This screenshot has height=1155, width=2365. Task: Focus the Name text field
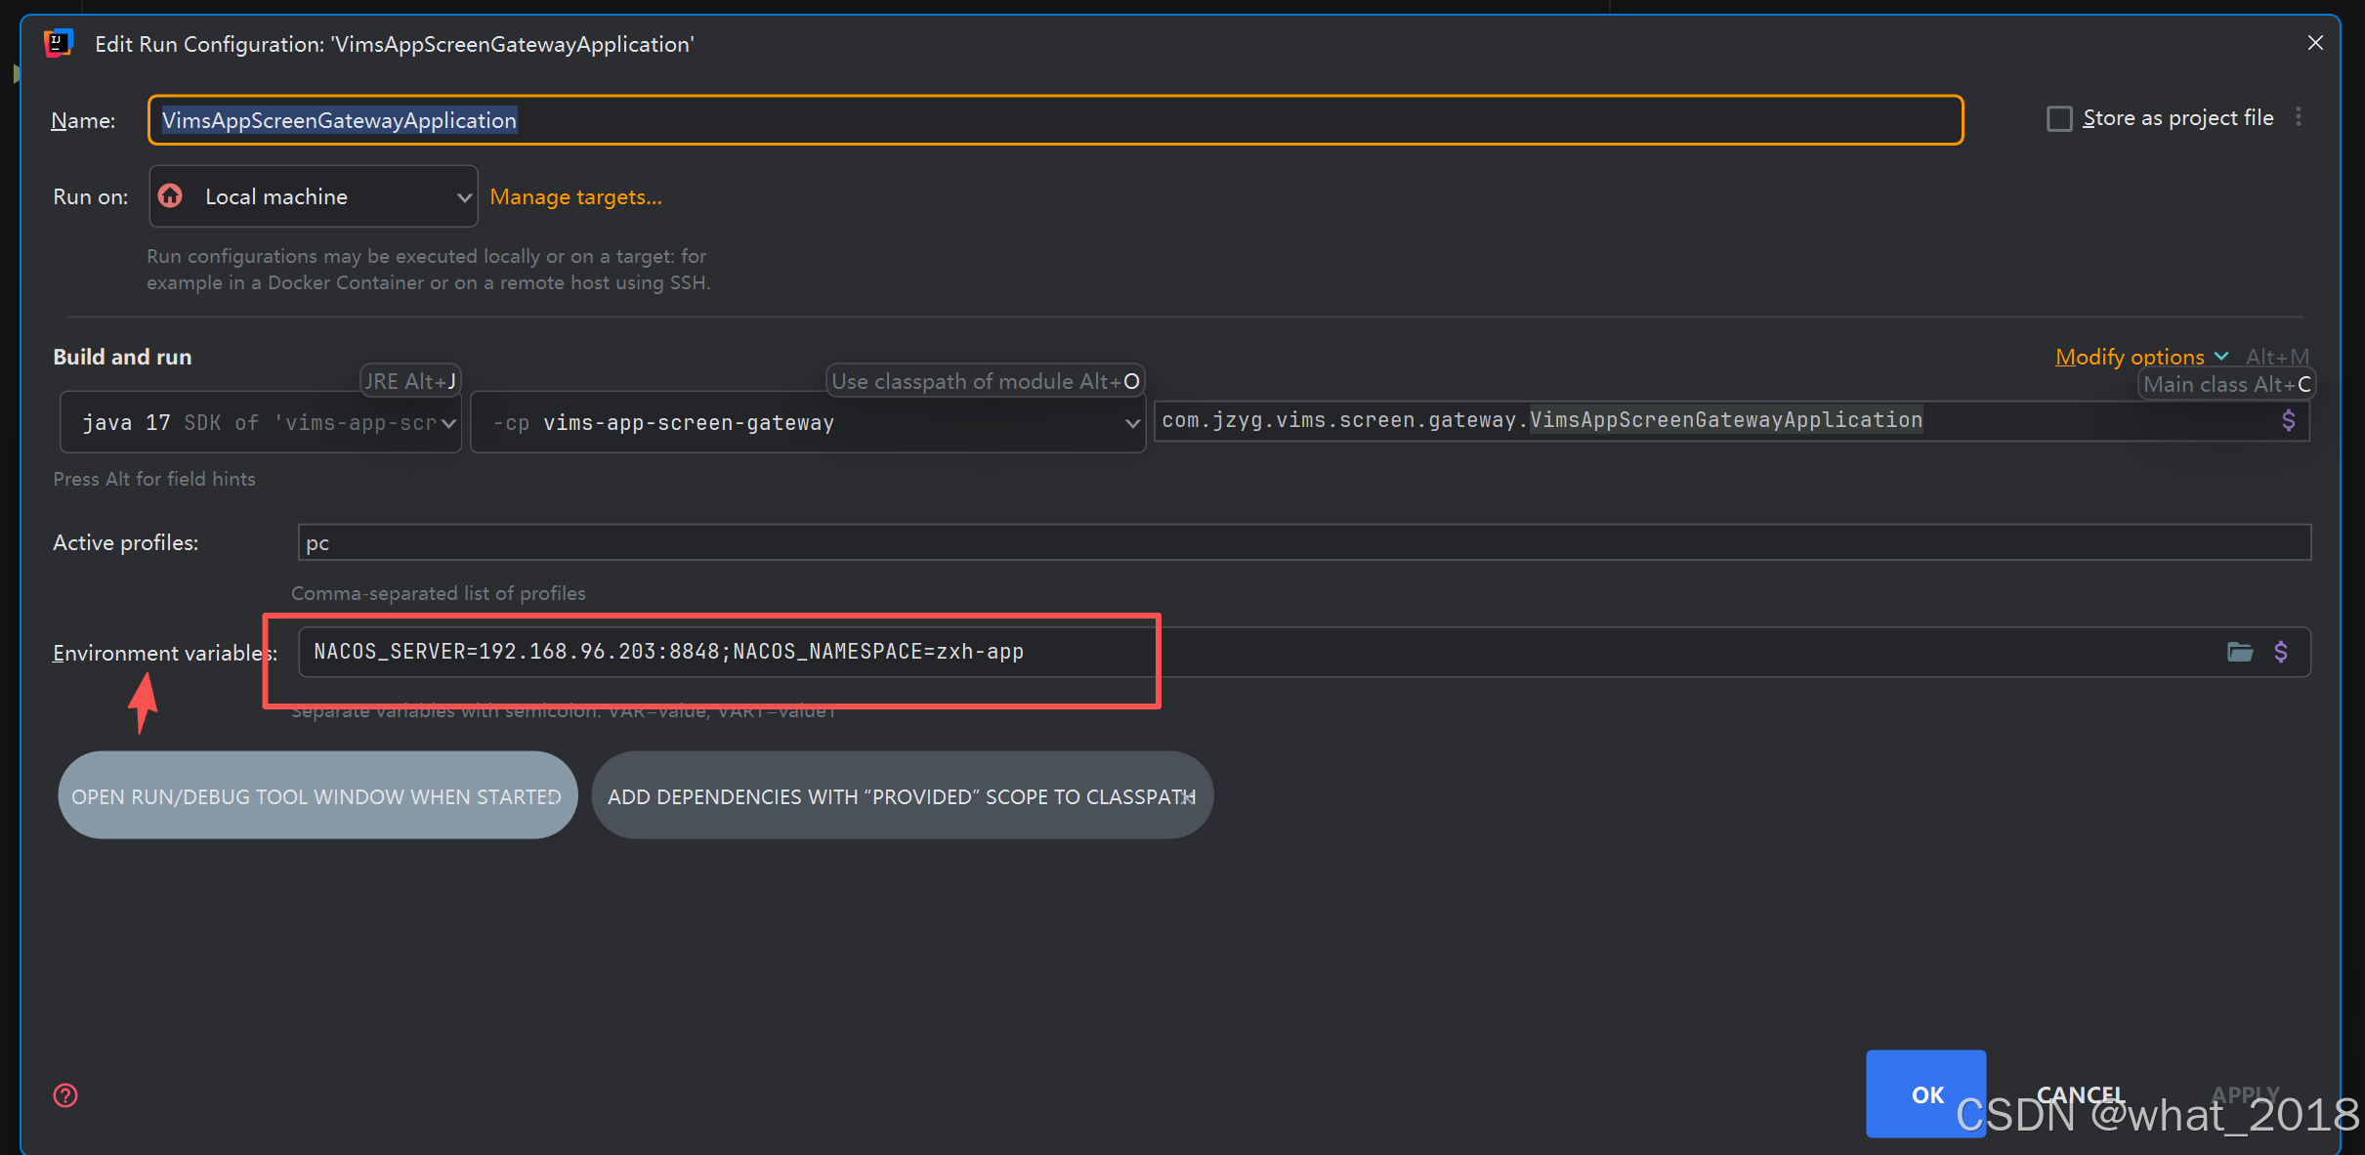[x=1055, y=120]
